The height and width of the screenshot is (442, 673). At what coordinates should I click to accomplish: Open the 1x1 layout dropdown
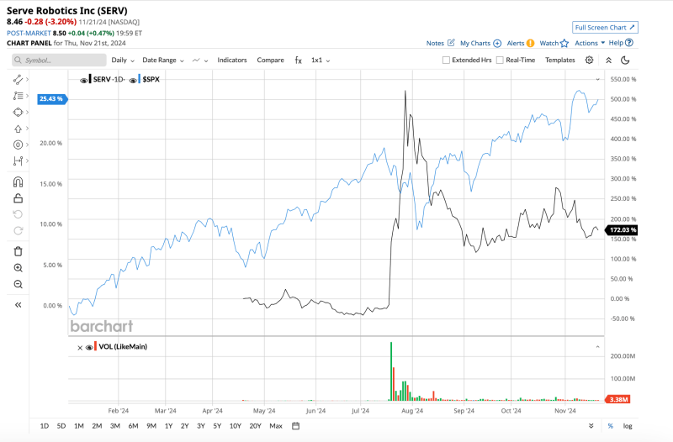[321, 60]
